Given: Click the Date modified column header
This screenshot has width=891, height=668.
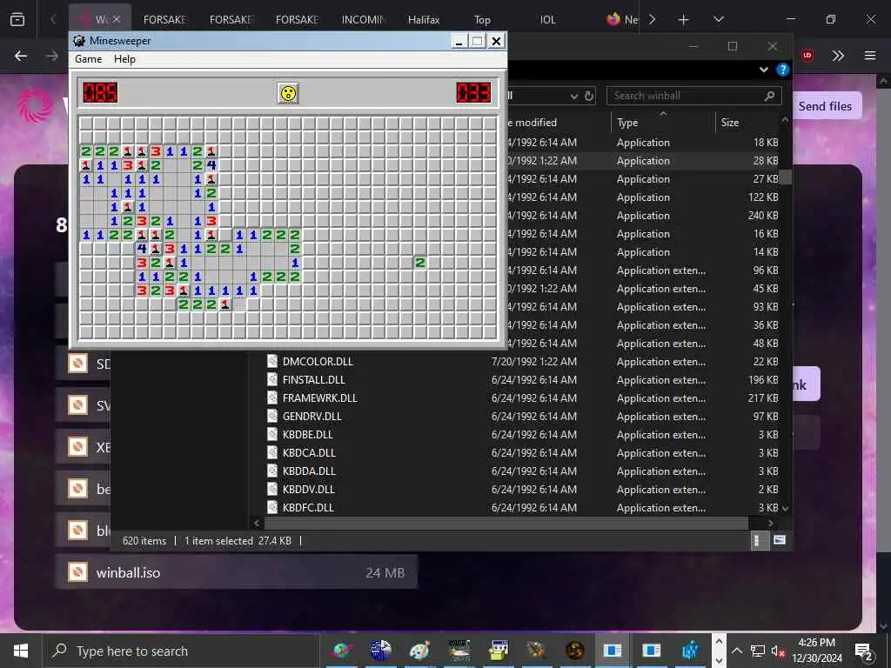Looking at the screenshot, I should click(532, 122).
